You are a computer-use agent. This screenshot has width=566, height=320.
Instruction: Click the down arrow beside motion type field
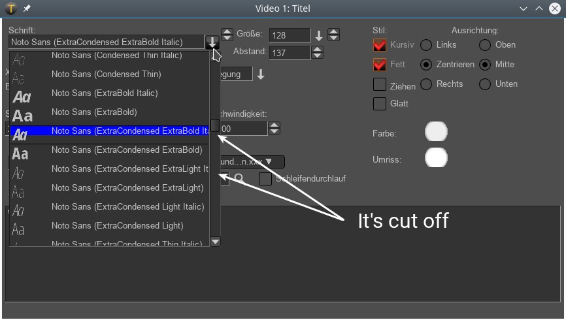261,74
